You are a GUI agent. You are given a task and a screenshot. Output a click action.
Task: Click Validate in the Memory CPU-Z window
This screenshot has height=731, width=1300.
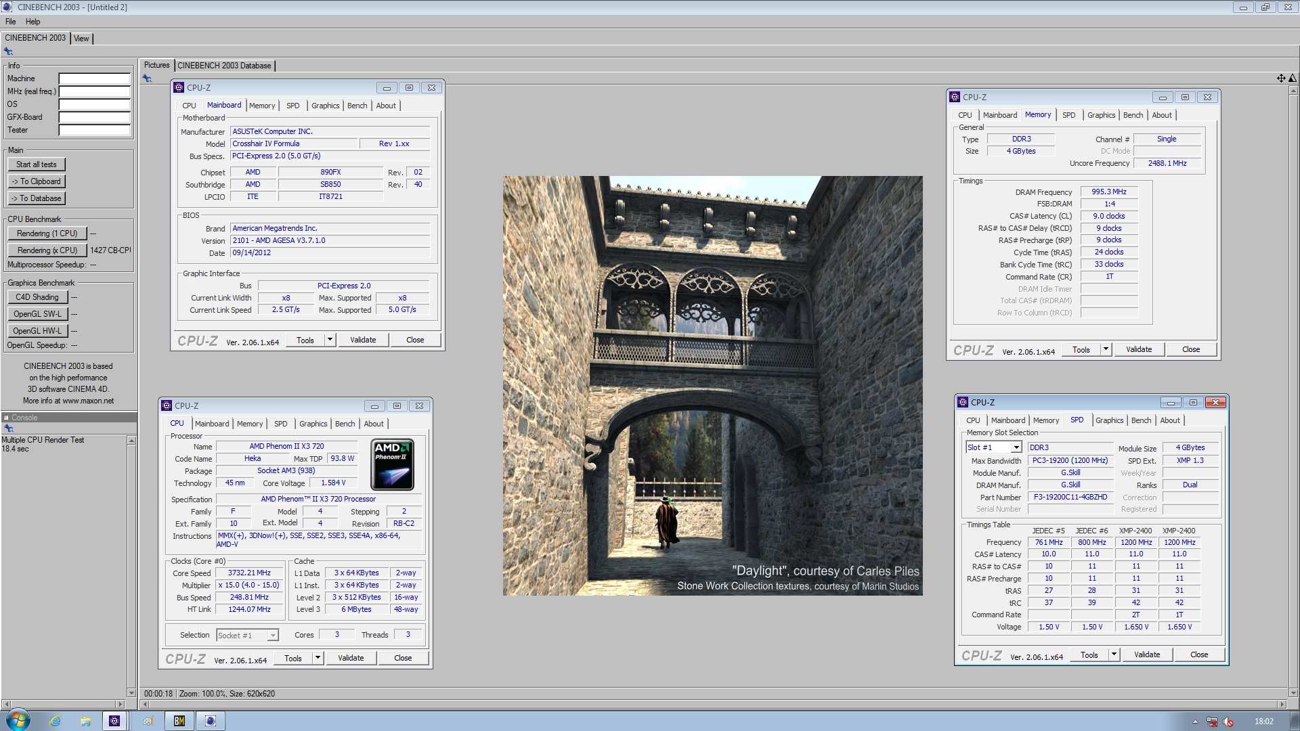1139,349
